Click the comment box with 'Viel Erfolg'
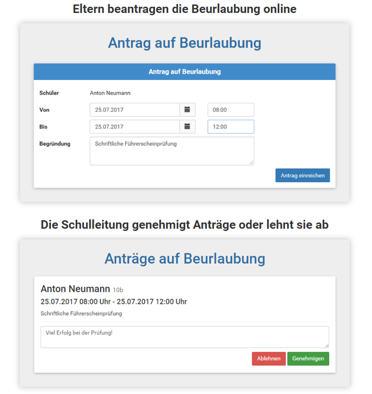The height and width of the screenshot is (394, 372). pyautogui.click(x=184, y=337)
